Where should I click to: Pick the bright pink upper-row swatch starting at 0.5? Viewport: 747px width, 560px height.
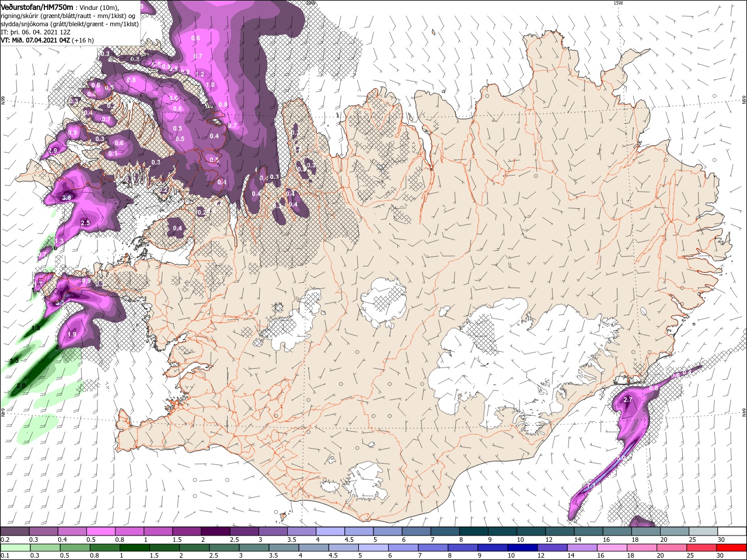coord(101,531)
